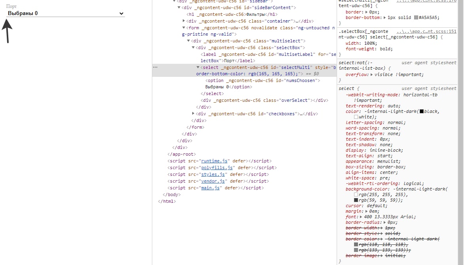This screenshot has width=464, height=265.
Task: Select the h1 'Фильтры' element row
Action: click(232, 15)
